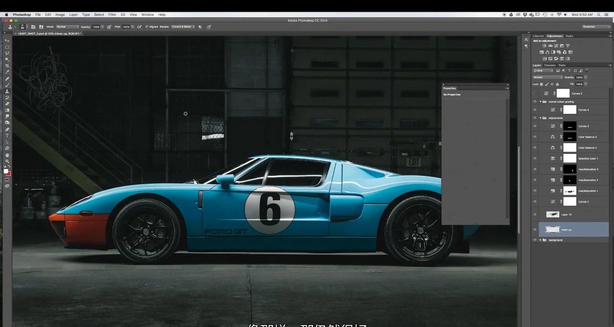Viewport: 614px width, 327px height.
Task: Add a Brightness/Contrast adjustment
Action: (x=544, y=46)
